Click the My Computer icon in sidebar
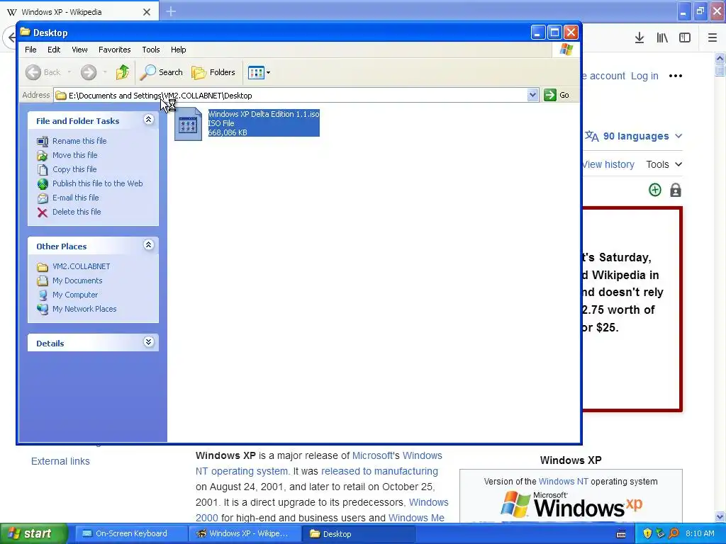 click(x=42, y=295)
